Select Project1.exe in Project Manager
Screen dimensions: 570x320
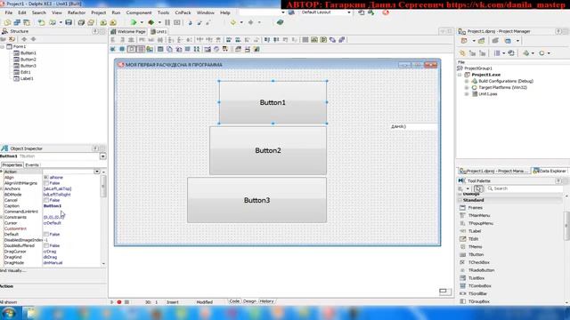click(485, 75)
